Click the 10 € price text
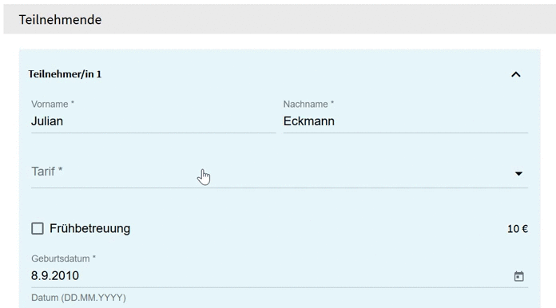Image resolution: width=556 pixels, height=308 pixels. click(518, 229)
